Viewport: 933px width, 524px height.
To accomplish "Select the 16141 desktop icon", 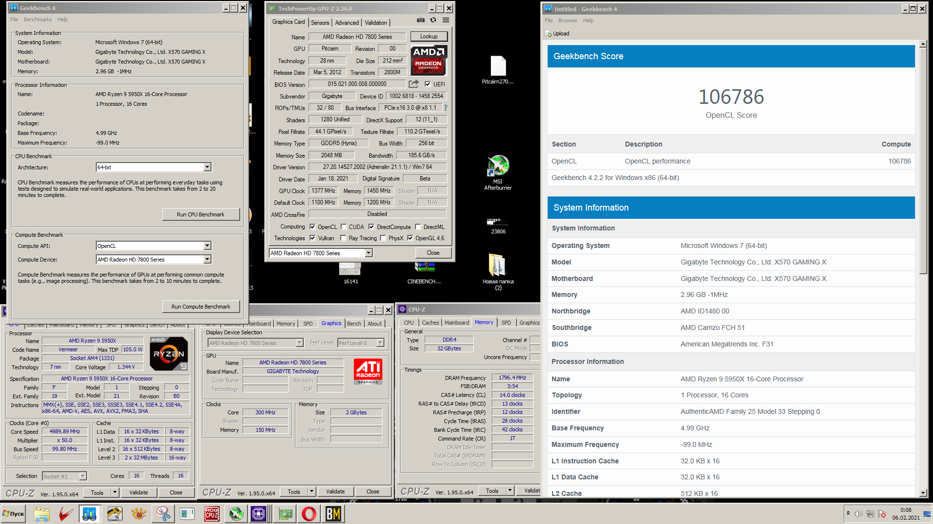I will click(x=350, y=273).
